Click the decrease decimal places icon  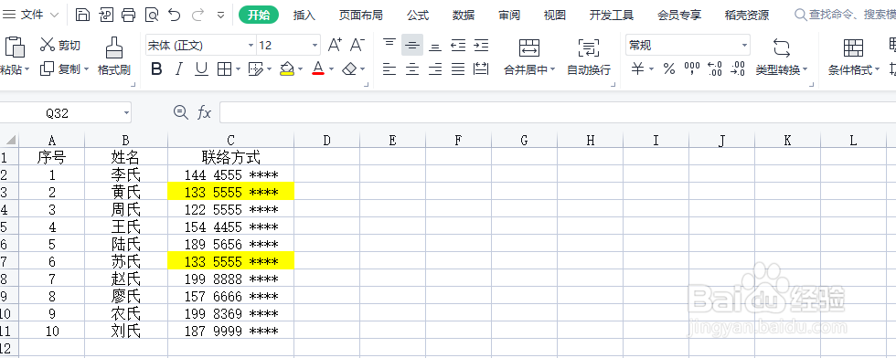coord(738,69)
